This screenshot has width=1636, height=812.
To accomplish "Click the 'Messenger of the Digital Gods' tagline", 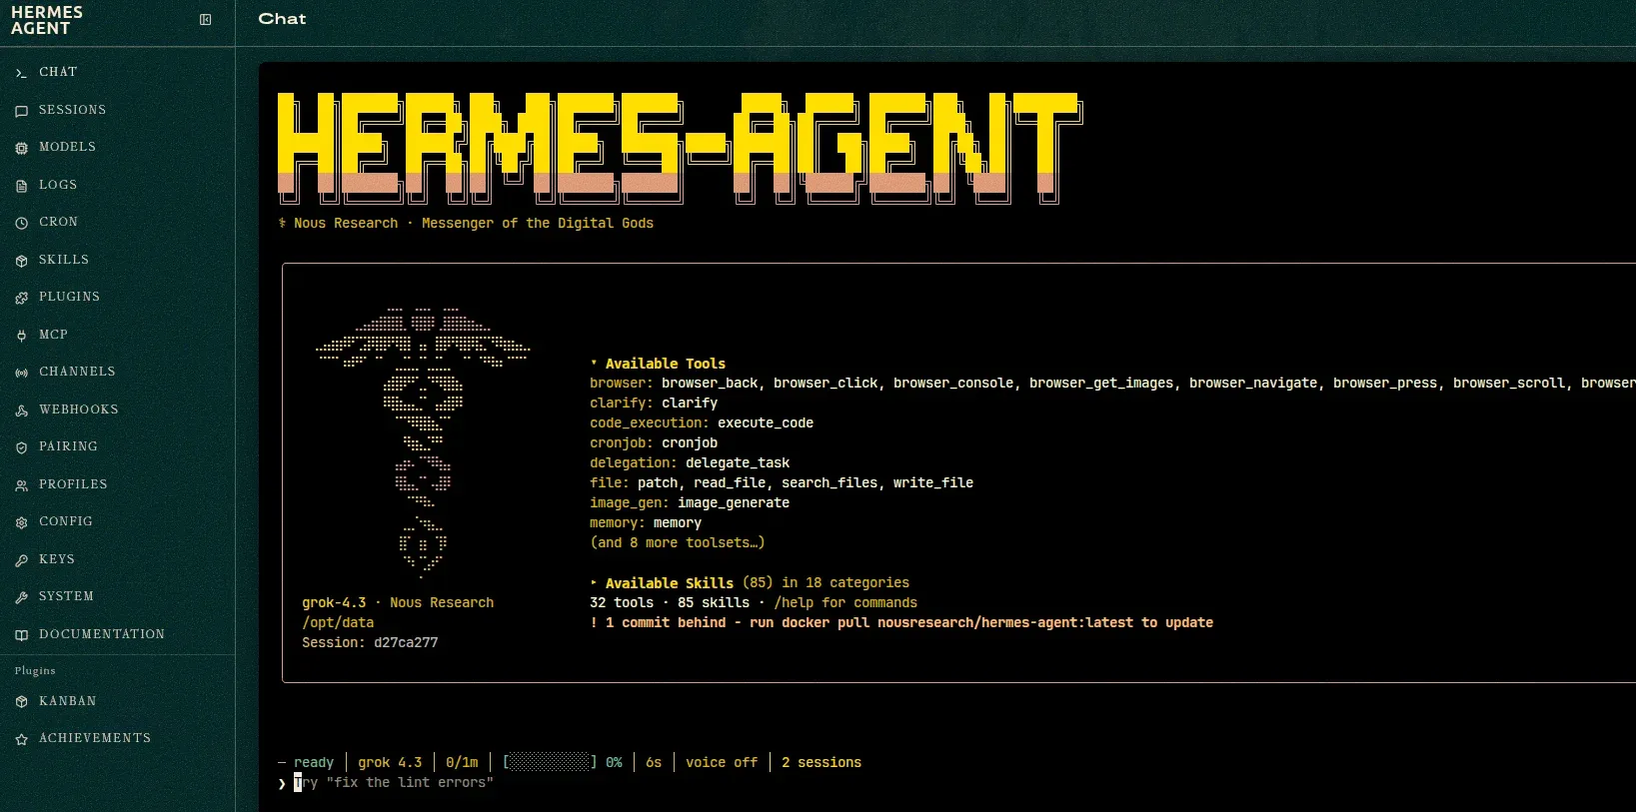I will 538,224.
